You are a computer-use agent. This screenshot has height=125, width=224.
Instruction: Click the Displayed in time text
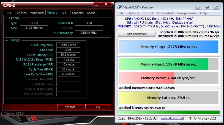pos(189,36)
